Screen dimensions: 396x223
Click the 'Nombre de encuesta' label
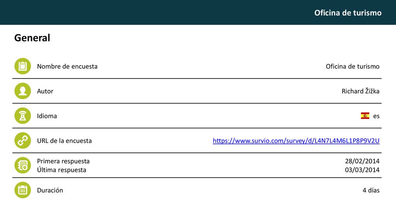[x=67, y=66]
